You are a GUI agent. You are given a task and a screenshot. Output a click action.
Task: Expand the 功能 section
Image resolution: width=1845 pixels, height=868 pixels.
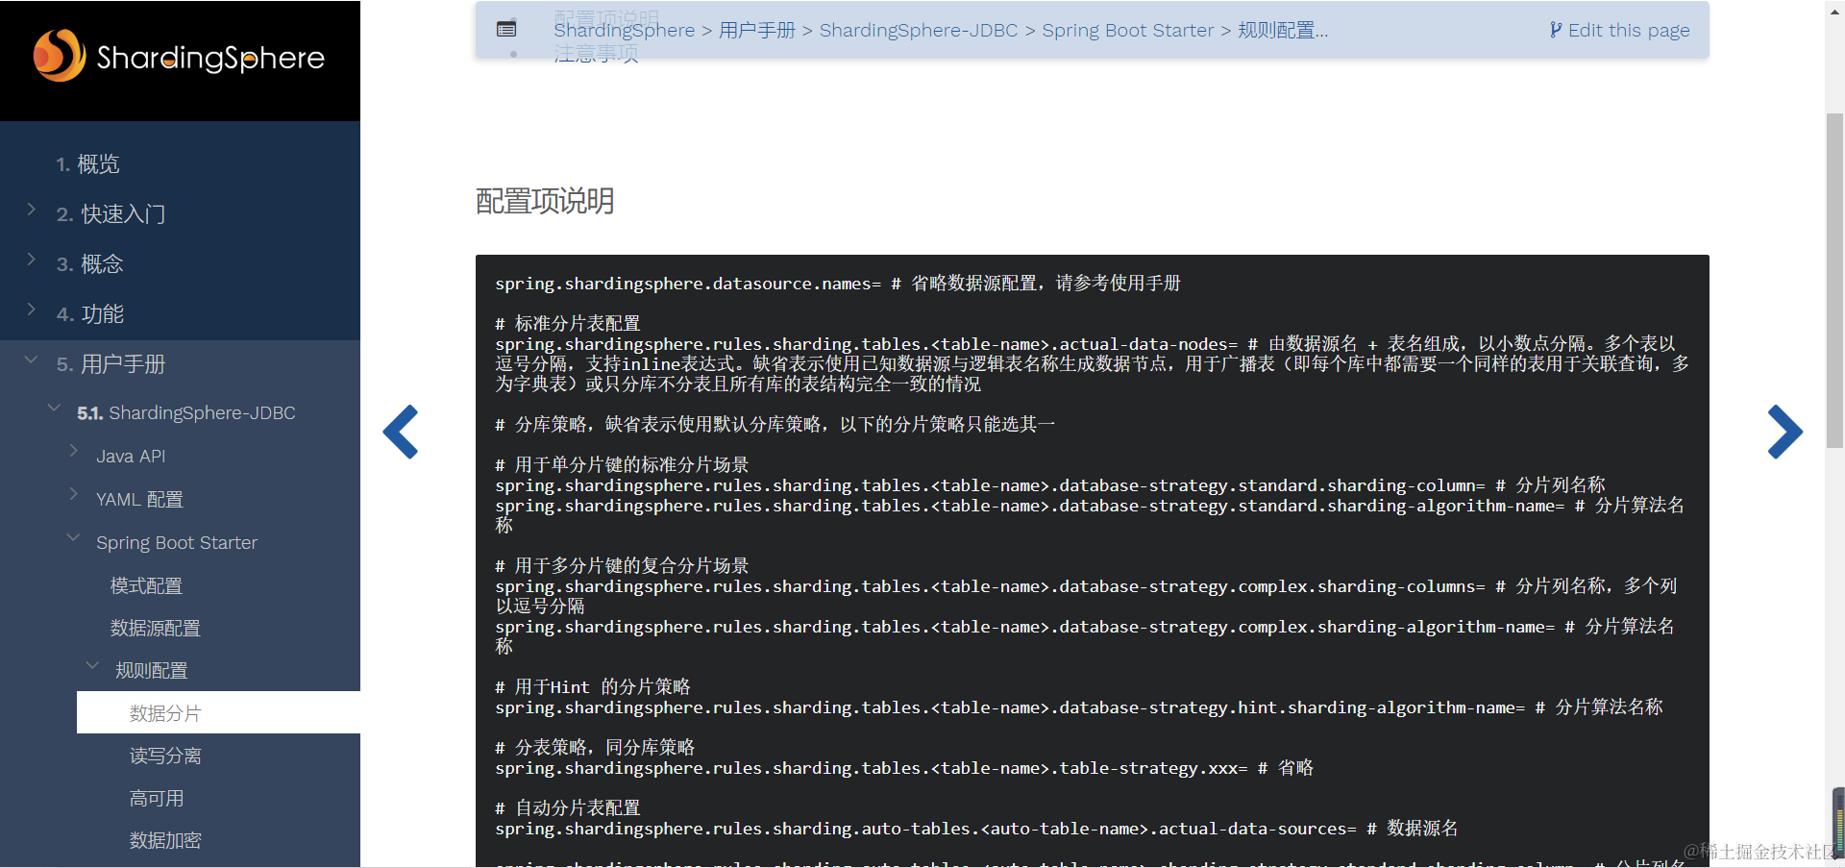click(32, 310)
